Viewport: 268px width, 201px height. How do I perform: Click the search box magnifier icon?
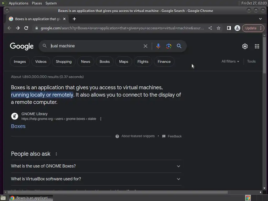[x=44, y=46]
